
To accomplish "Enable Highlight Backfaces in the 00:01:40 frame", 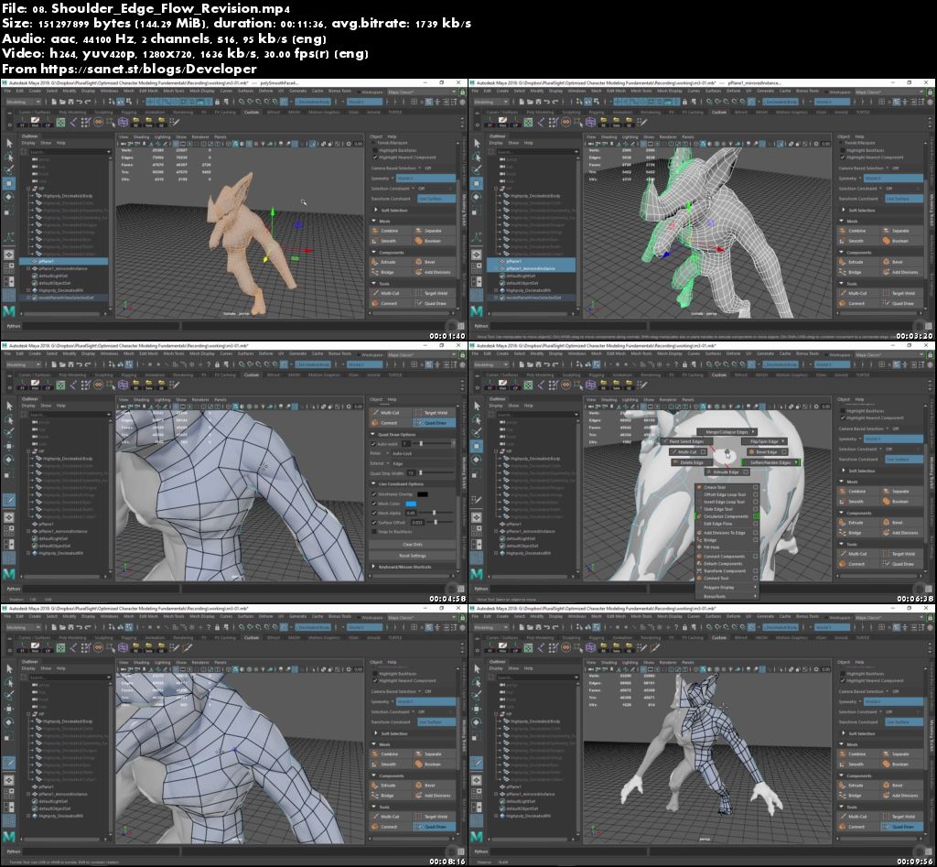I will click(375, 150).
